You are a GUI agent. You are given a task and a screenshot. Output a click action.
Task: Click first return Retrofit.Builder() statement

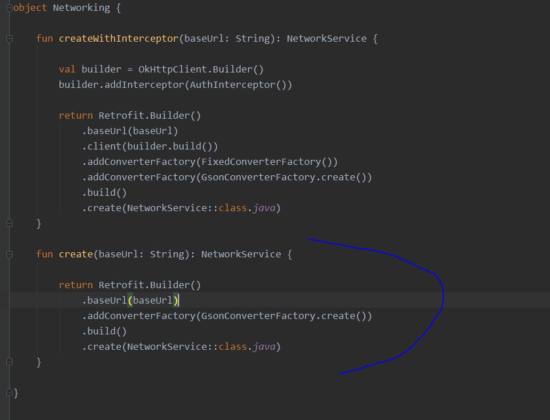tap(130, 115)
